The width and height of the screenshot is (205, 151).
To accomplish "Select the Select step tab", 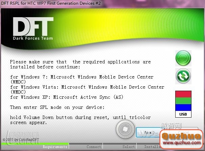I will [129, 147].
